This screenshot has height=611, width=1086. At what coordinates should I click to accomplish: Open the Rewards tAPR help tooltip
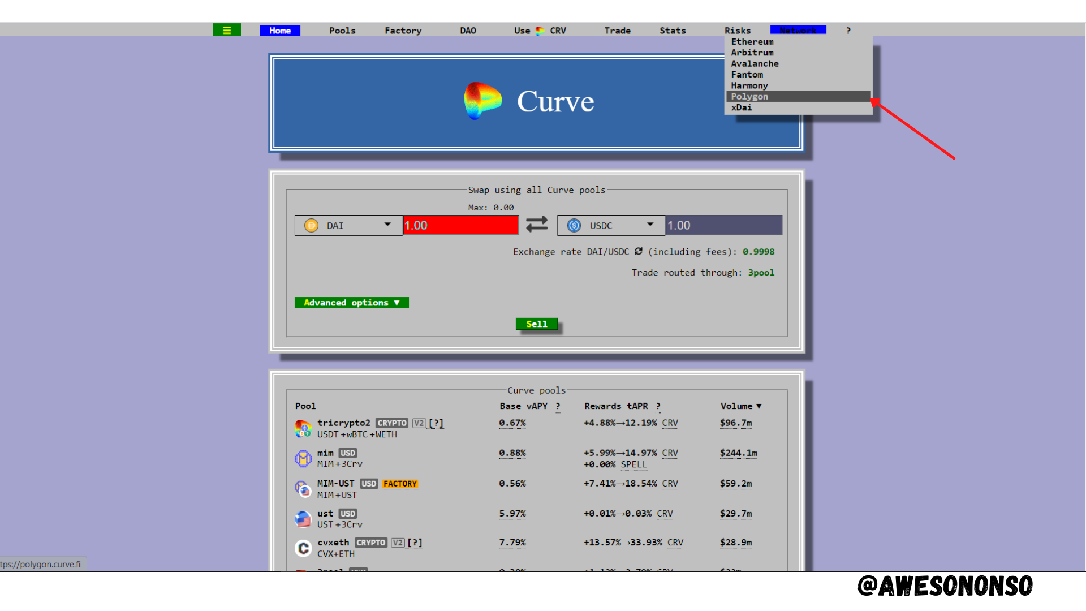[658, 406]
